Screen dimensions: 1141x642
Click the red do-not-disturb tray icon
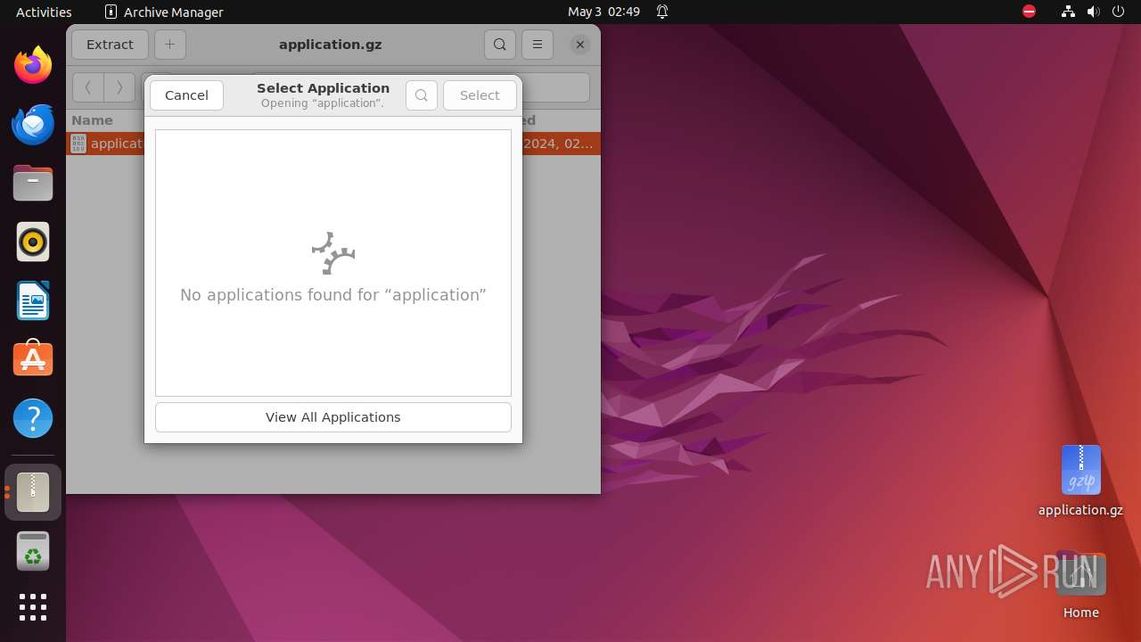click(1030, 12)
